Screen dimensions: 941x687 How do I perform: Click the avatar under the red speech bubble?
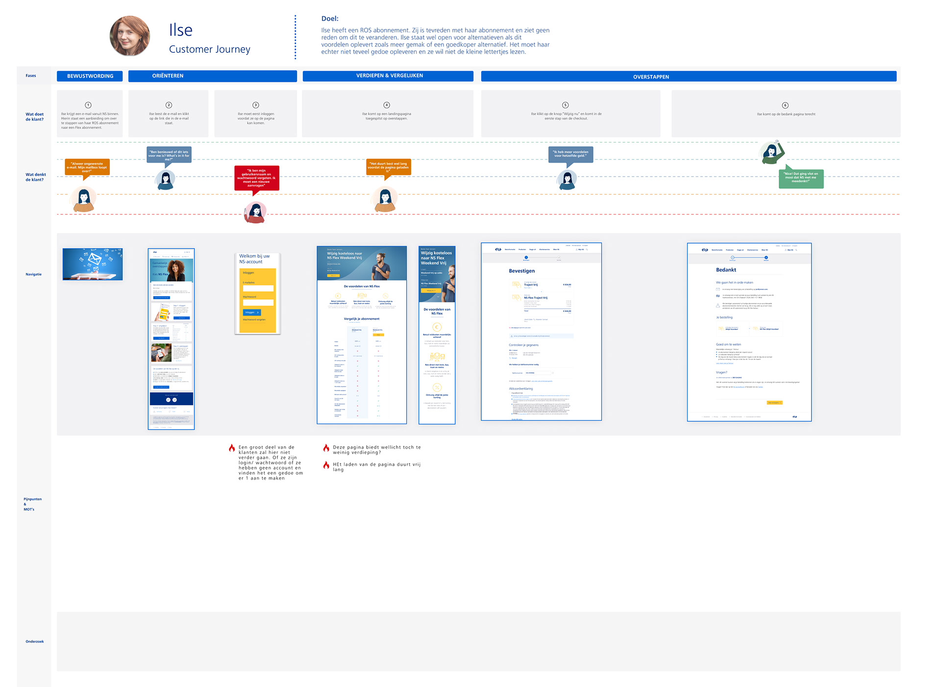coord(255,212)
